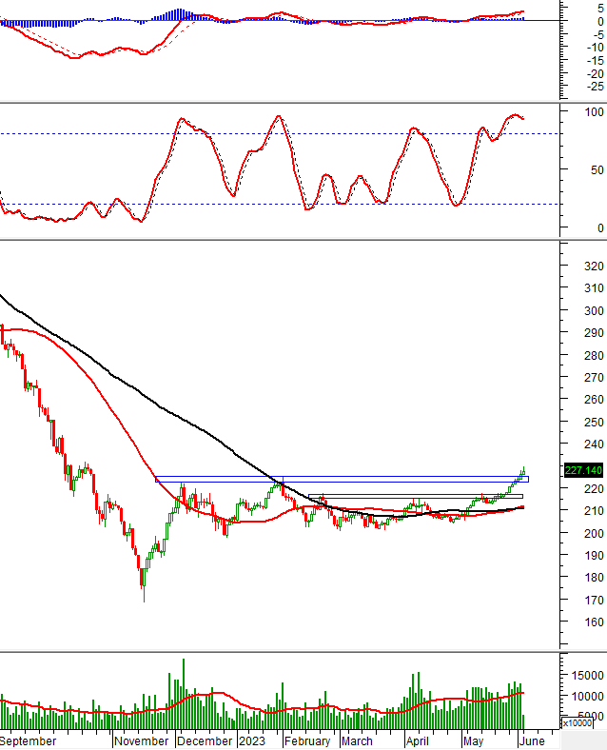Click the 280 price axis value

tap(594, 355)
